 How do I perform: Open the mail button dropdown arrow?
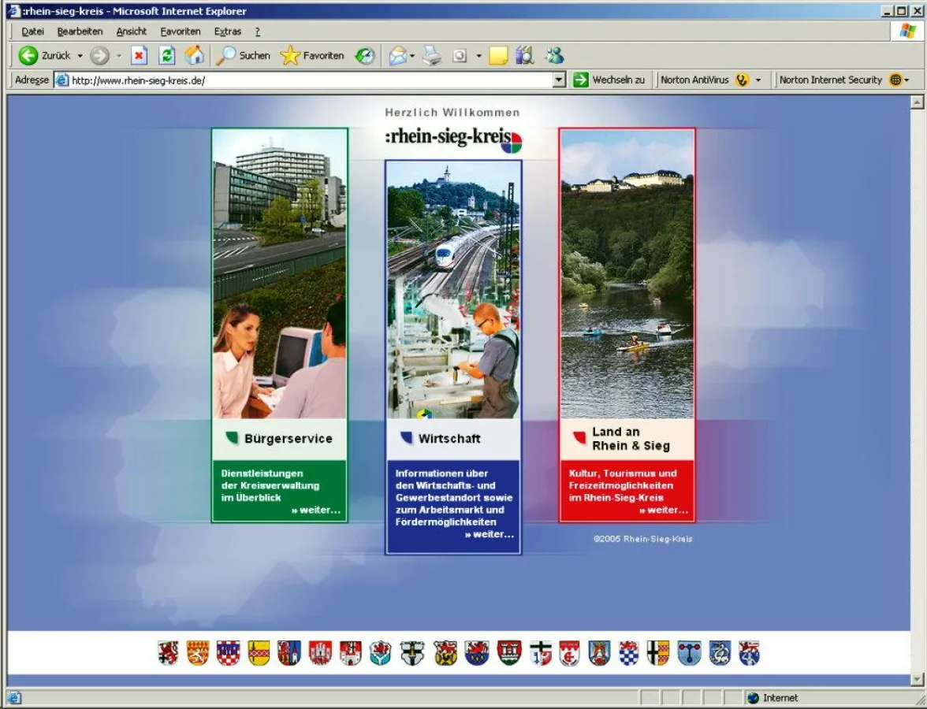pos(413,56)
